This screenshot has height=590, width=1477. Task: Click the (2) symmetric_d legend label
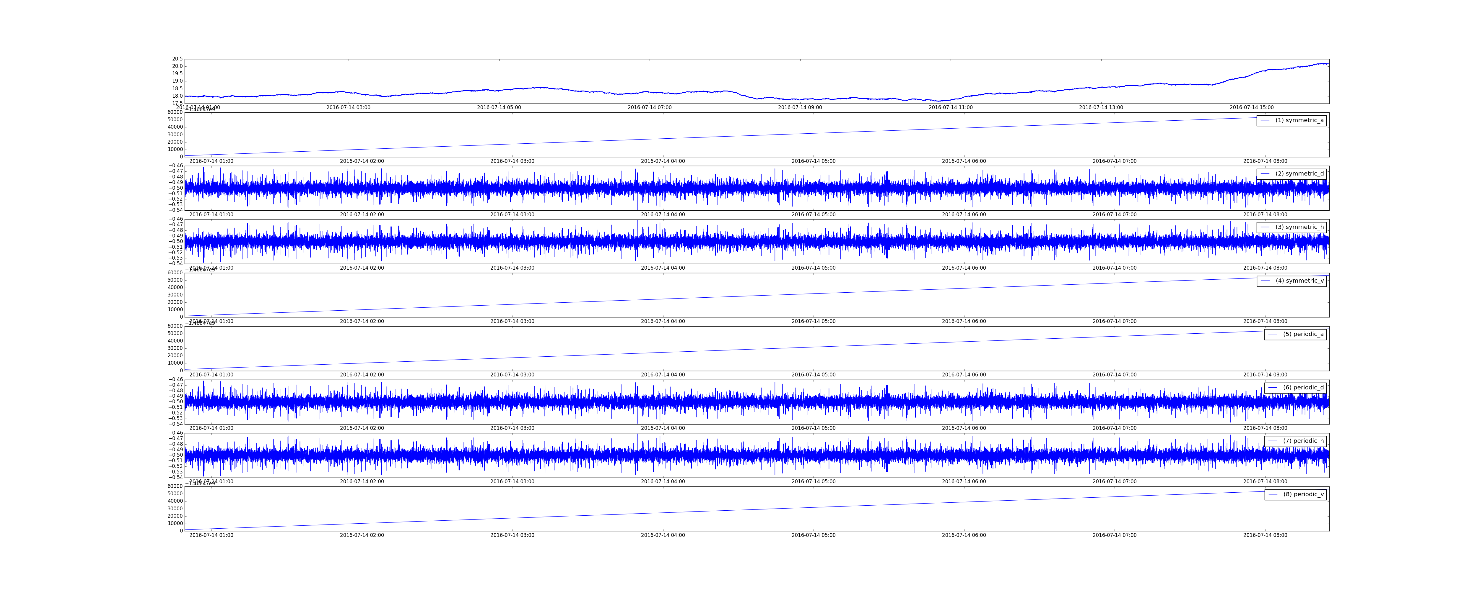click(1299, 173)
